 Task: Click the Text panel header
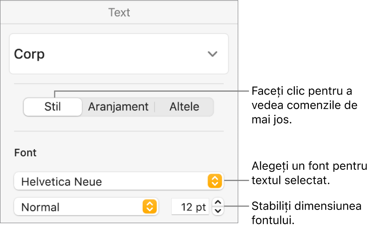tap(119, 12)
